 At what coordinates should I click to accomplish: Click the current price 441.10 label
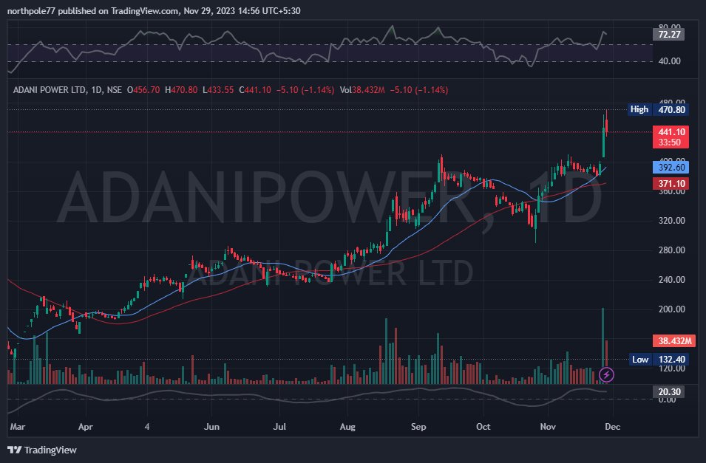(x=671, y=132)
